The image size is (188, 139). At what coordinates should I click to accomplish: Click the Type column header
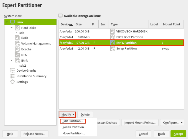pos(129,24)
